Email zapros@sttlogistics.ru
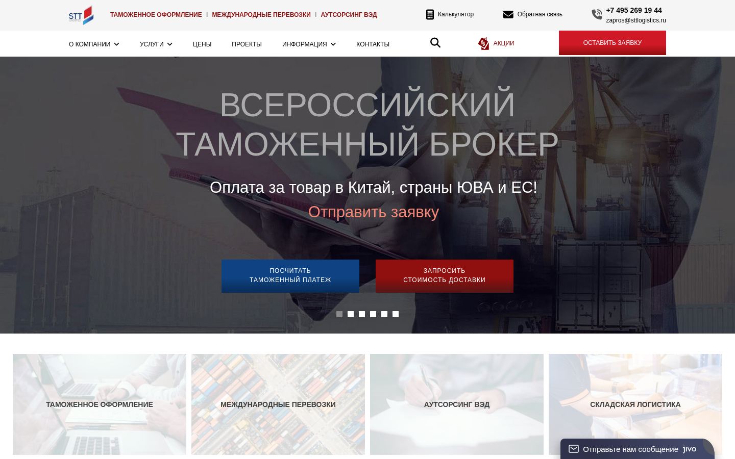The image size is (735, 459). coord(636,20)
